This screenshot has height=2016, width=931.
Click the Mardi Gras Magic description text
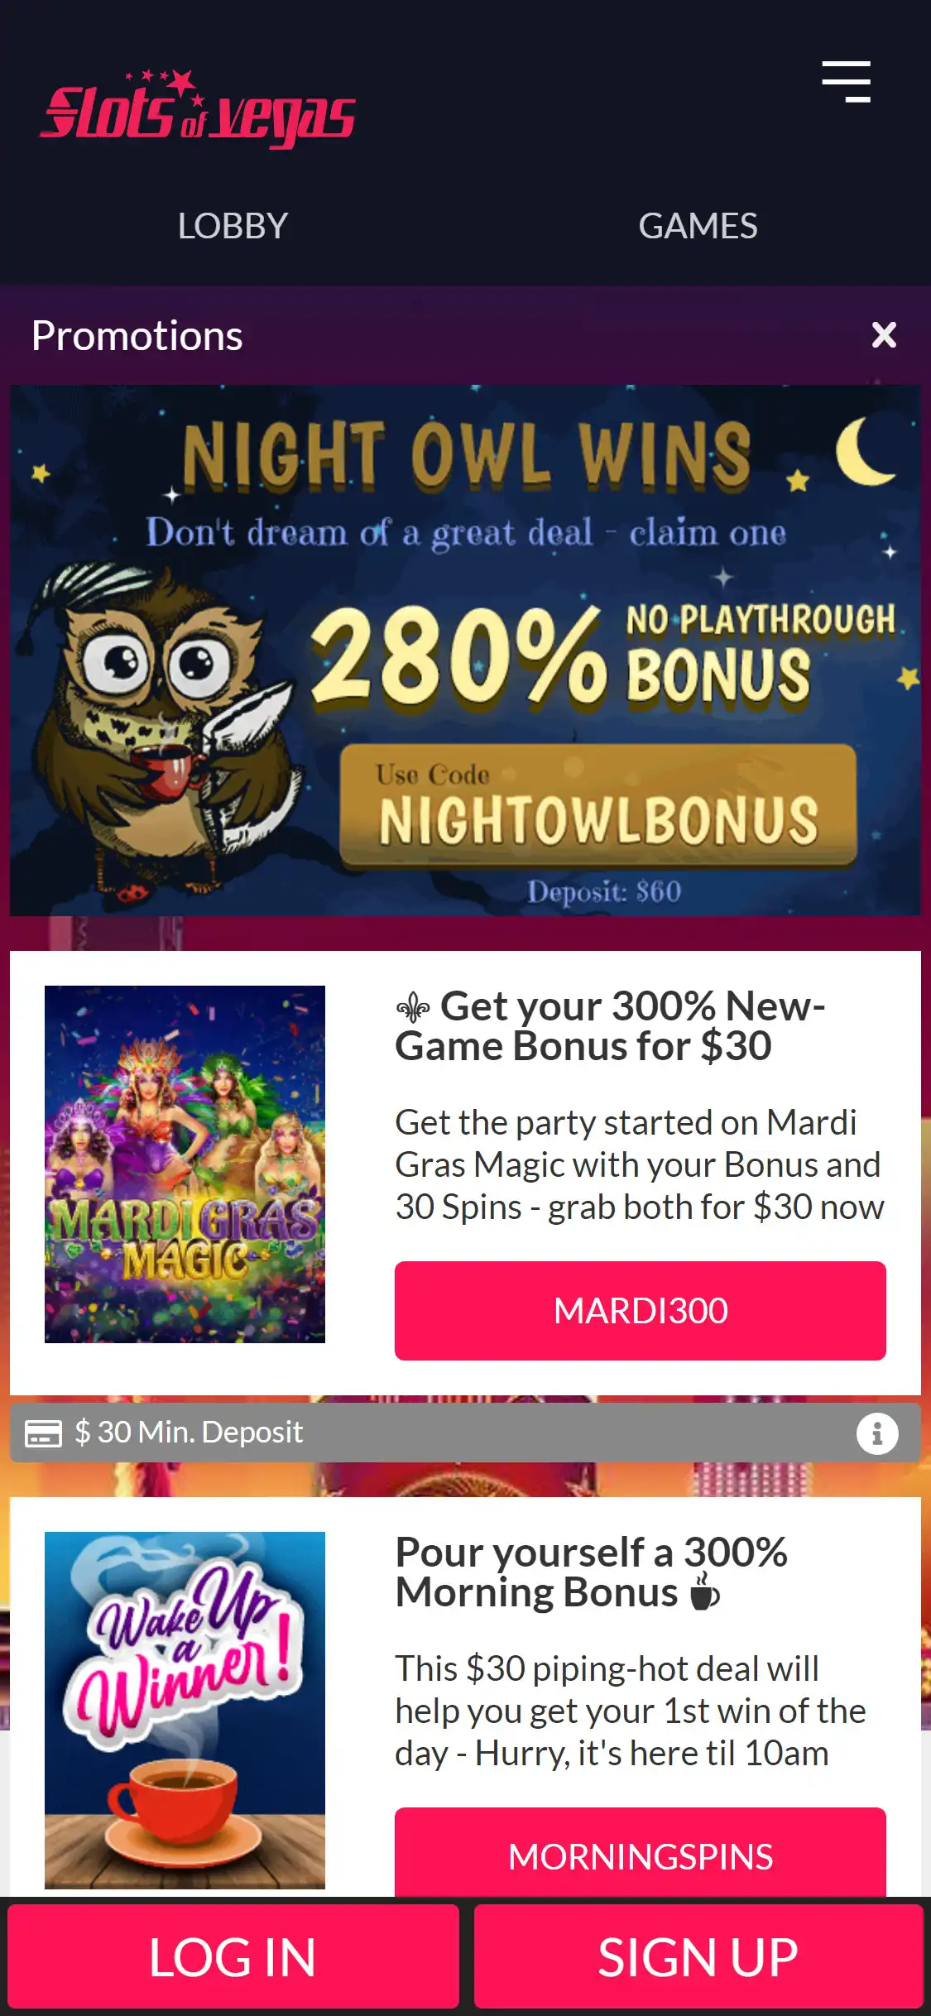[x=640, y=1164]
